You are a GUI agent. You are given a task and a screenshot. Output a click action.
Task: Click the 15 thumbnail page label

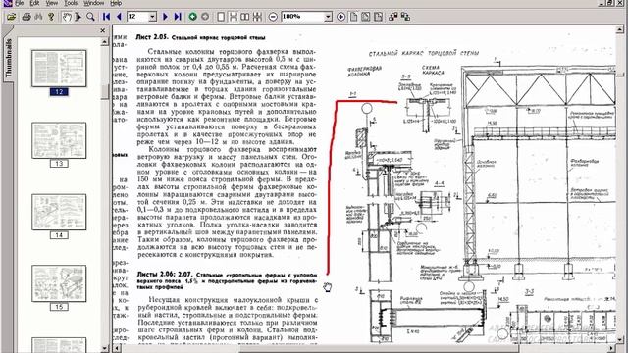59,307
